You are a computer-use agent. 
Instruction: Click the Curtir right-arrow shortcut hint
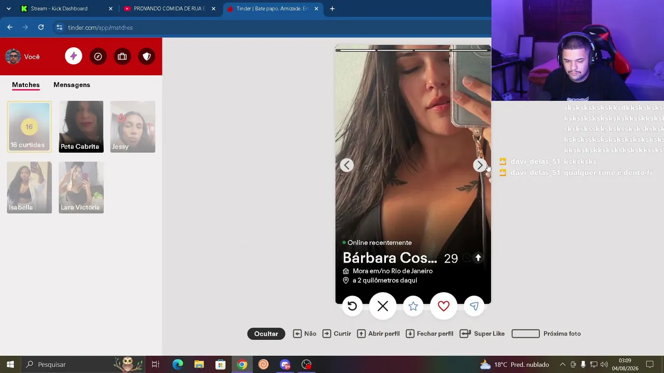click(337, 334)
